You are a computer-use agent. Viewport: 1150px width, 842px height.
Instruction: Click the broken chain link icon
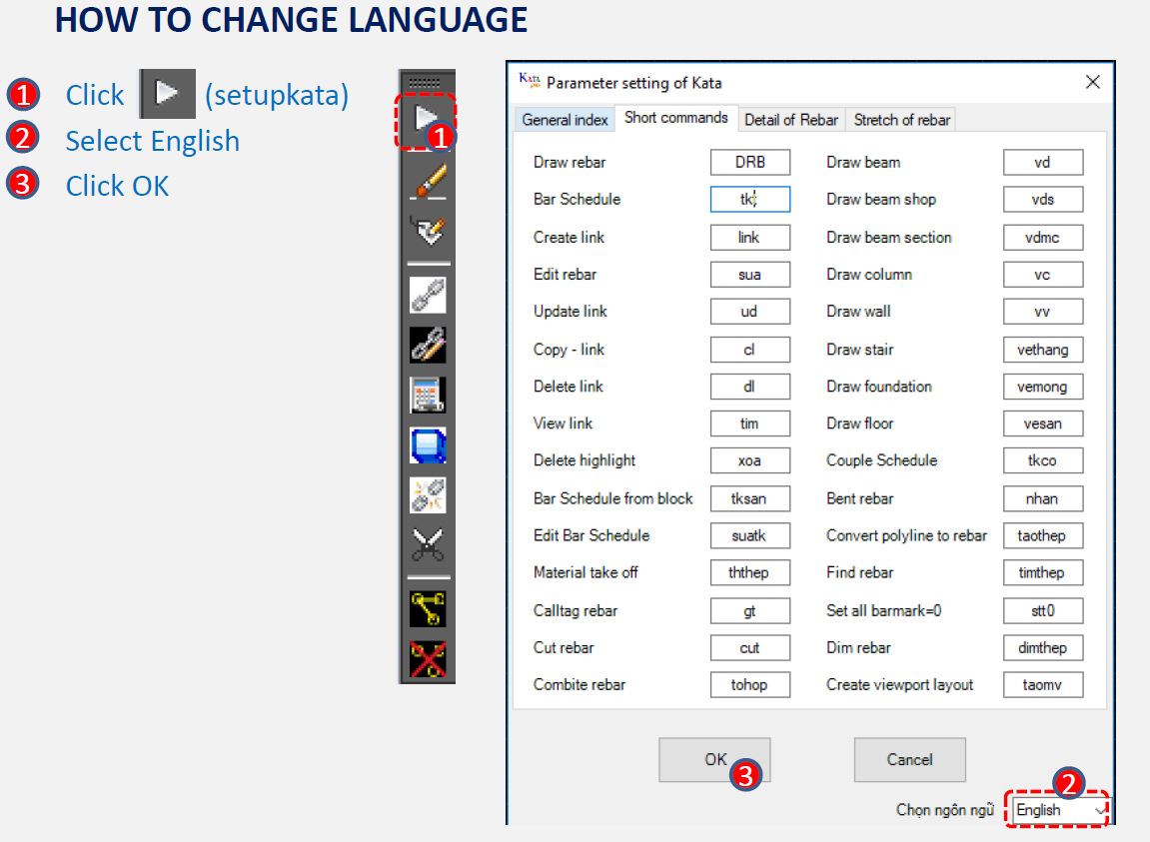[x=428, y=495]
